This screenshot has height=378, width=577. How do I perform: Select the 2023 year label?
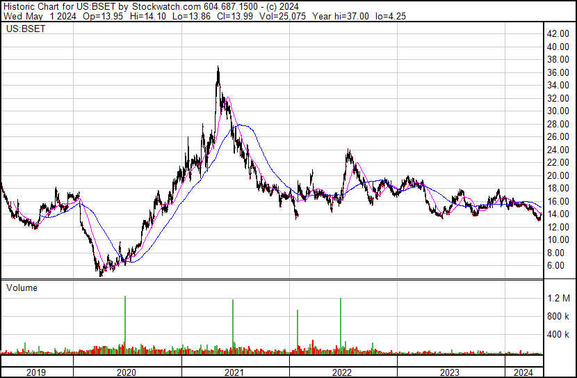(450, 372)
